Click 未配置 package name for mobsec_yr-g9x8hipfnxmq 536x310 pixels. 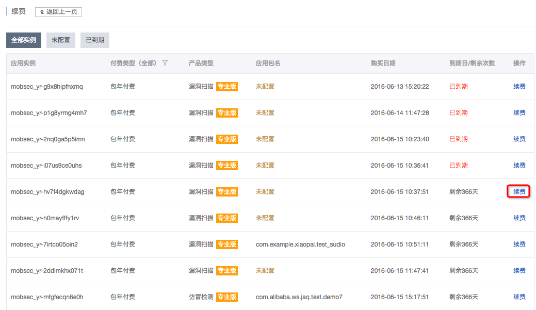pyautogui.click(x=265, y=87)
